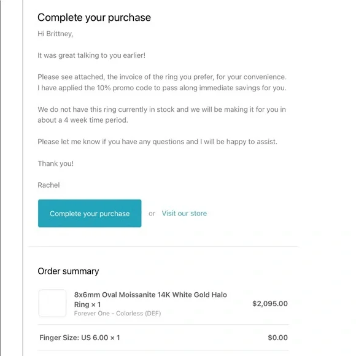The height and width of the screenshot is (356, 356).
Task: Select the 8x6mm Oval Moissanite ring title
Action: (150, 300)
